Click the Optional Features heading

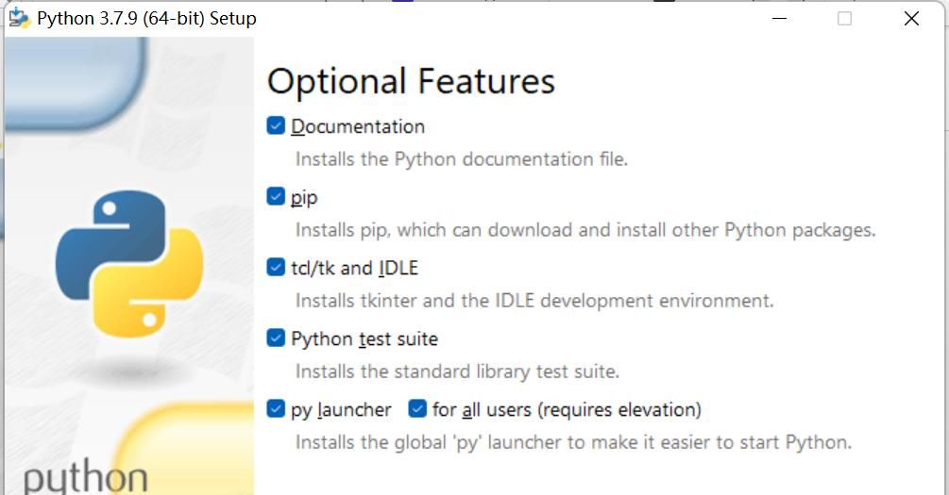click(411, 82)
